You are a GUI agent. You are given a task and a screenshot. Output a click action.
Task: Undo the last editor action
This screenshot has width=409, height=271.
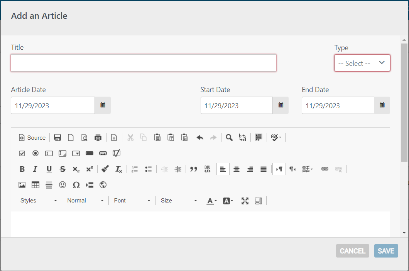tap(200, 137)
